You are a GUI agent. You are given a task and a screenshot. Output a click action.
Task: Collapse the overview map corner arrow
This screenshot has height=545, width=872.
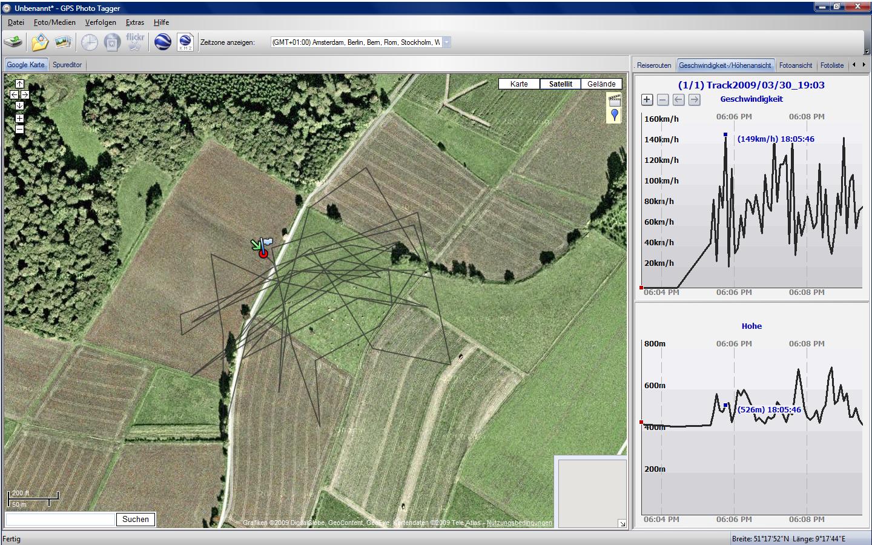(622, 523)
